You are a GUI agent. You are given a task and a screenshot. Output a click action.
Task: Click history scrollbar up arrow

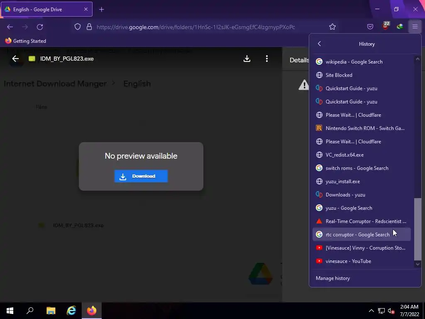418,59
